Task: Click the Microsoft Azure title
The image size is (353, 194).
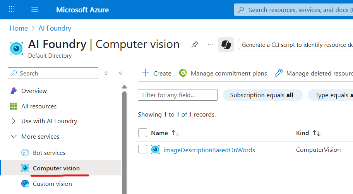Action: [x=82, y=10]
